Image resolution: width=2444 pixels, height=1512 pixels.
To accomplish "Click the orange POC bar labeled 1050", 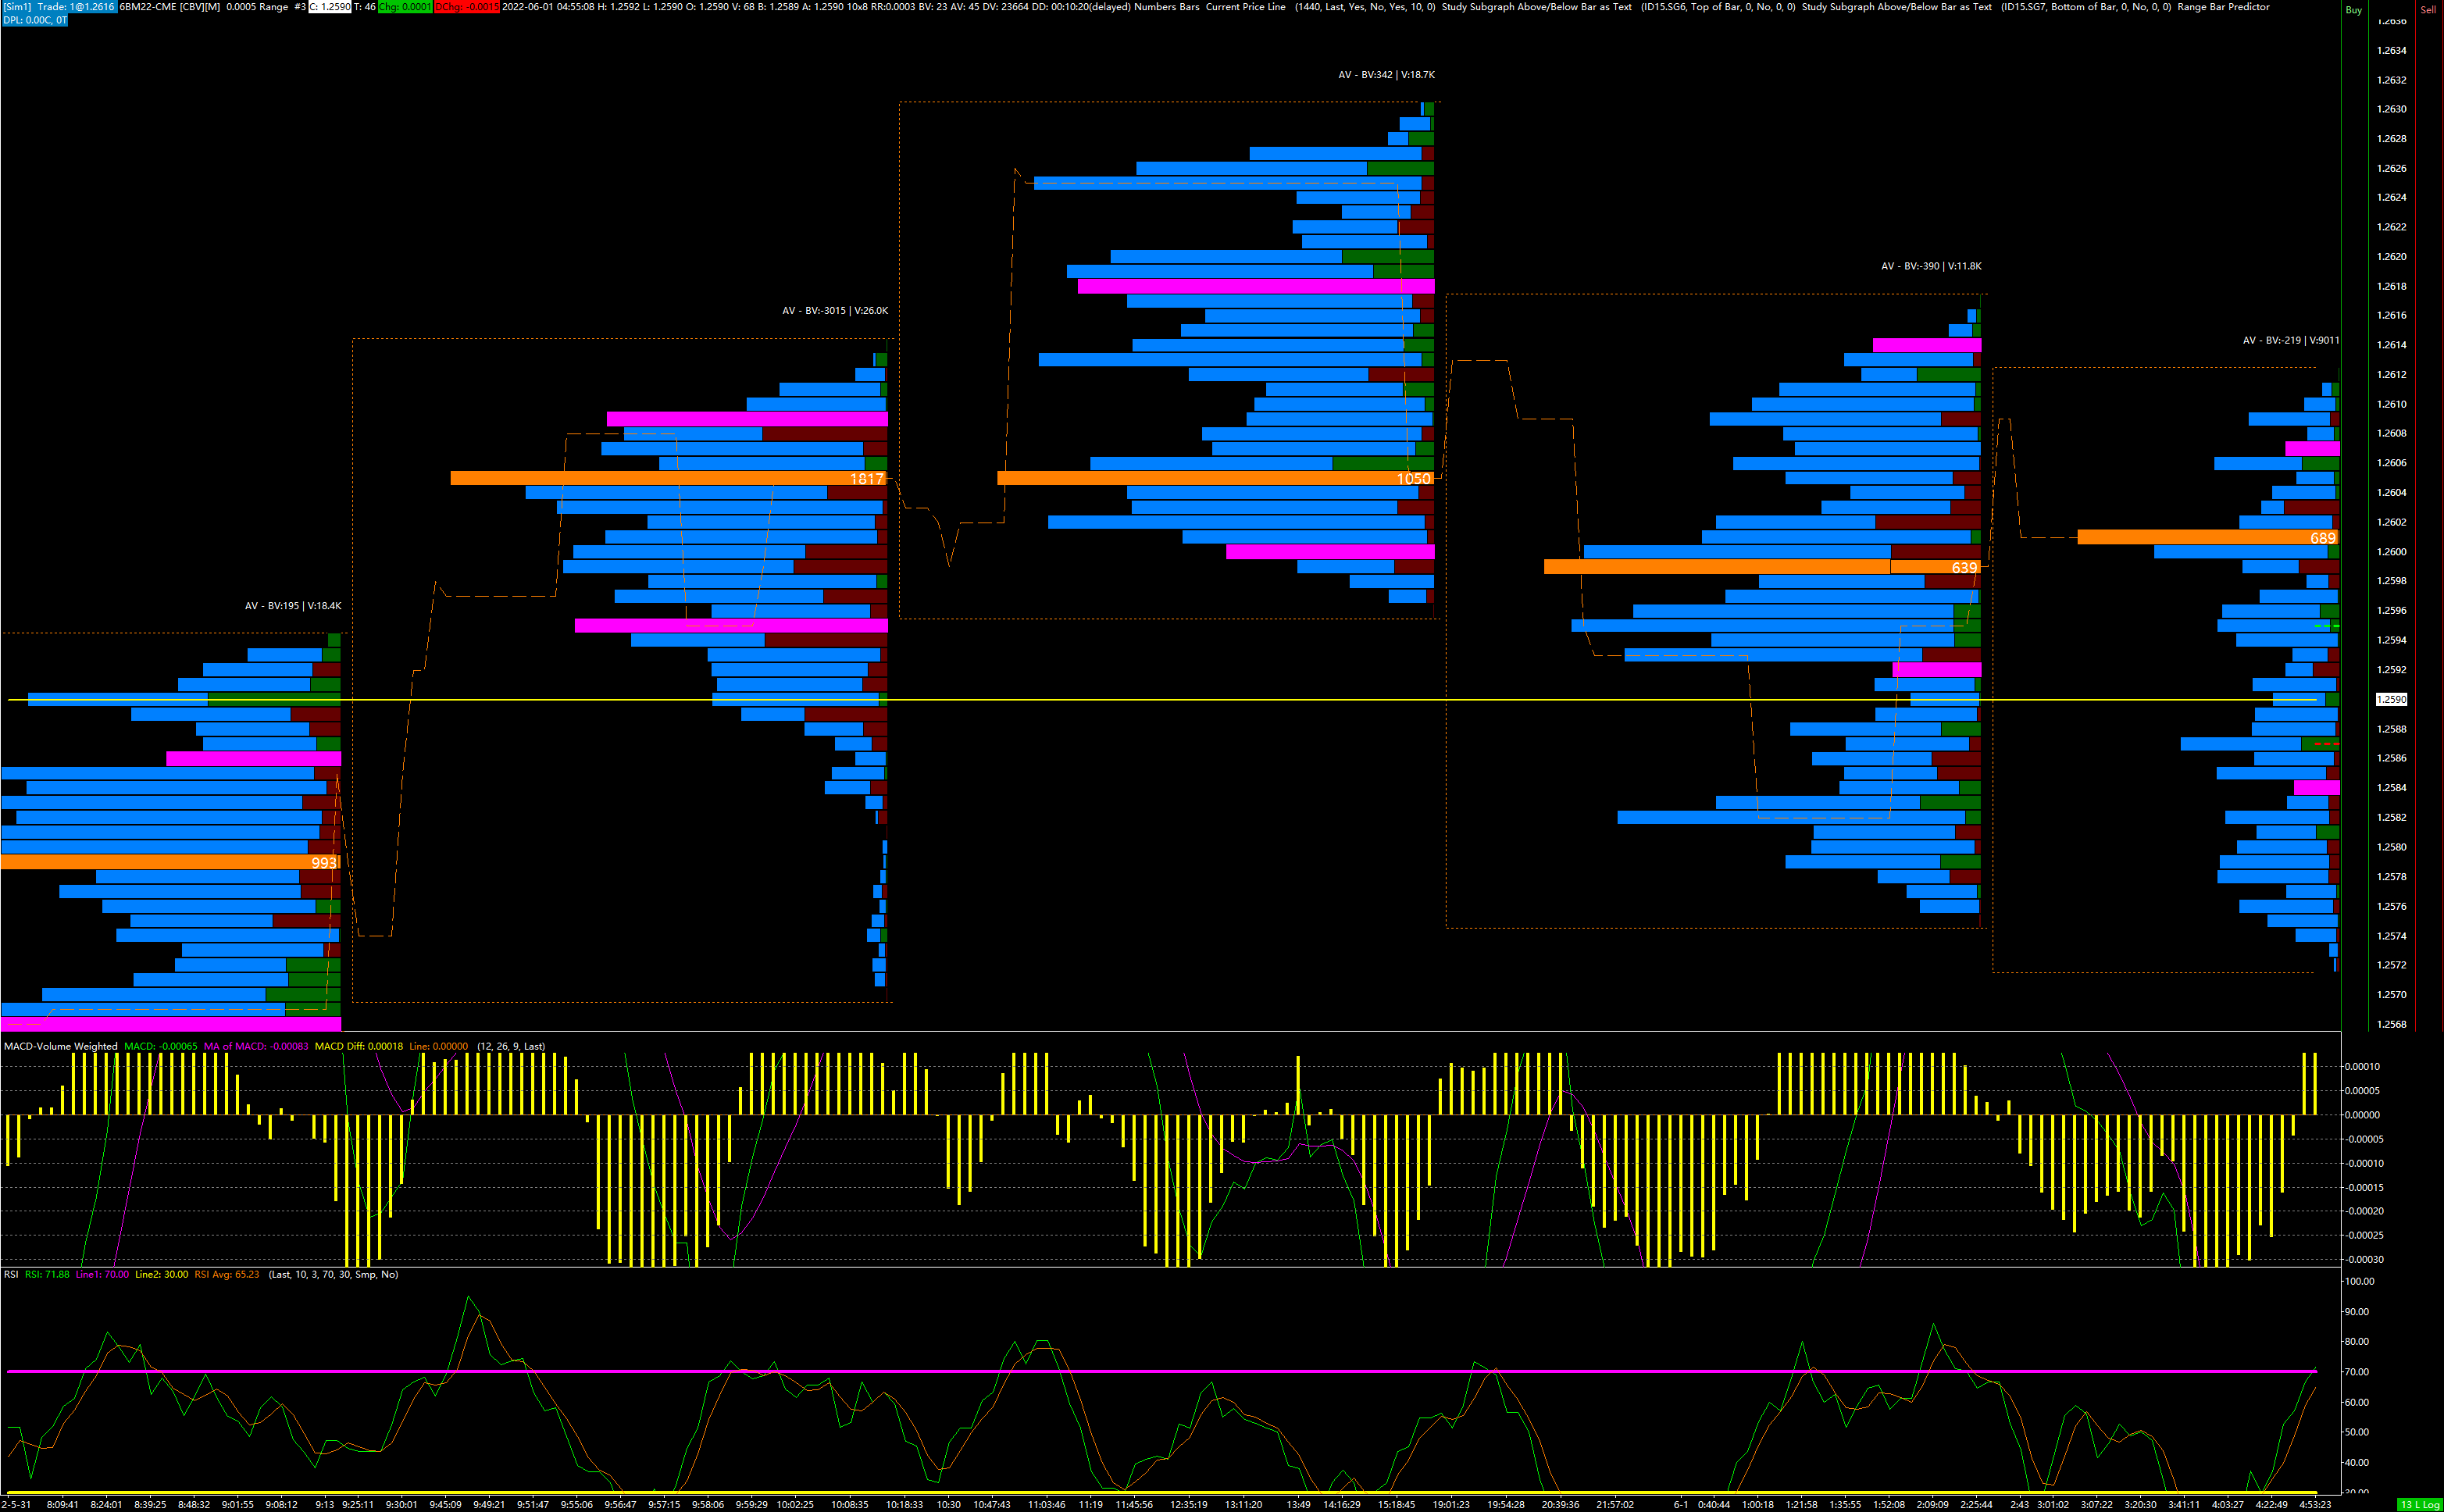I will click(x=1215, y=478).
